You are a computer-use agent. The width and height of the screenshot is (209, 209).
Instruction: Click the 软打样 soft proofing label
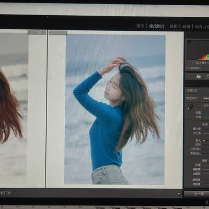click(x=5, y=193)
